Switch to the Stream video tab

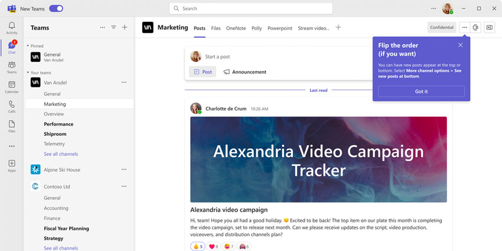click(x=314, y=28)
